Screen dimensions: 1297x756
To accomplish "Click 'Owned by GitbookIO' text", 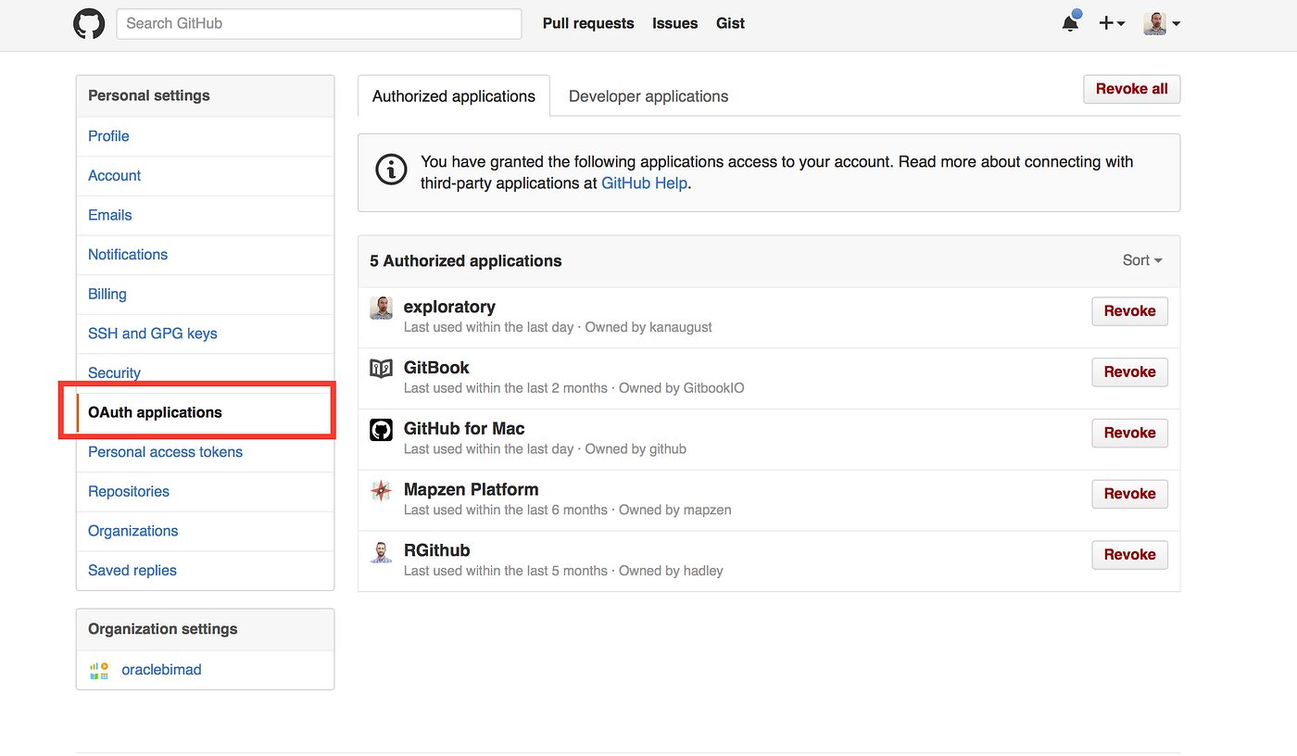I will [x=682, y=388].
